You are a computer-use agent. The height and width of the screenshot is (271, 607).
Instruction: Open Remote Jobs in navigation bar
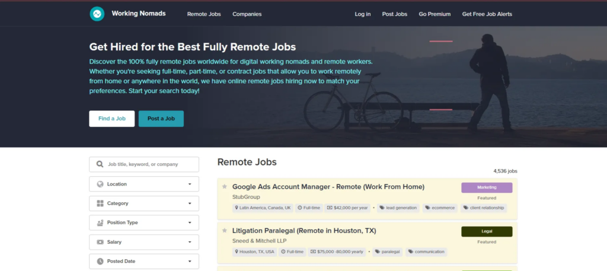click(x=203, y=14)
